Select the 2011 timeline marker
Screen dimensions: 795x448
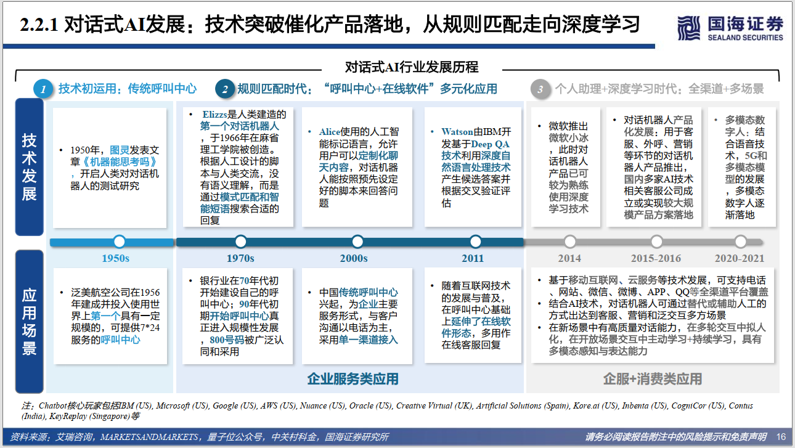(475, 241)
